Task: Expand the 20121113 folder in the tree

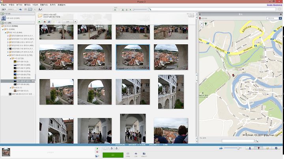Action: 8,45
